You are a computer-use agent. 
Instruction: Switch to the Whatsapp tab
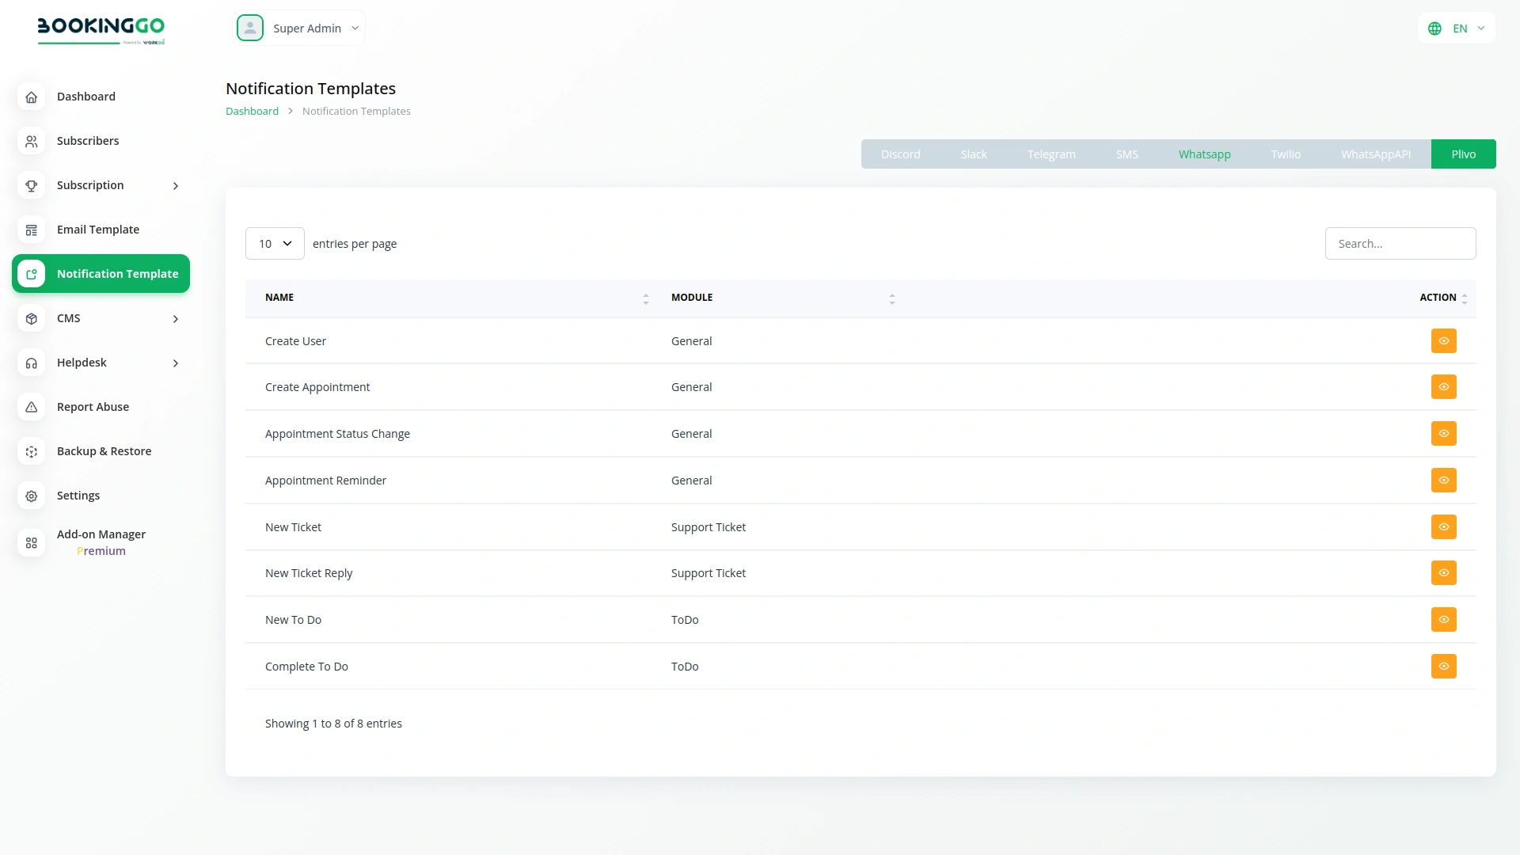click(1204, 154)
